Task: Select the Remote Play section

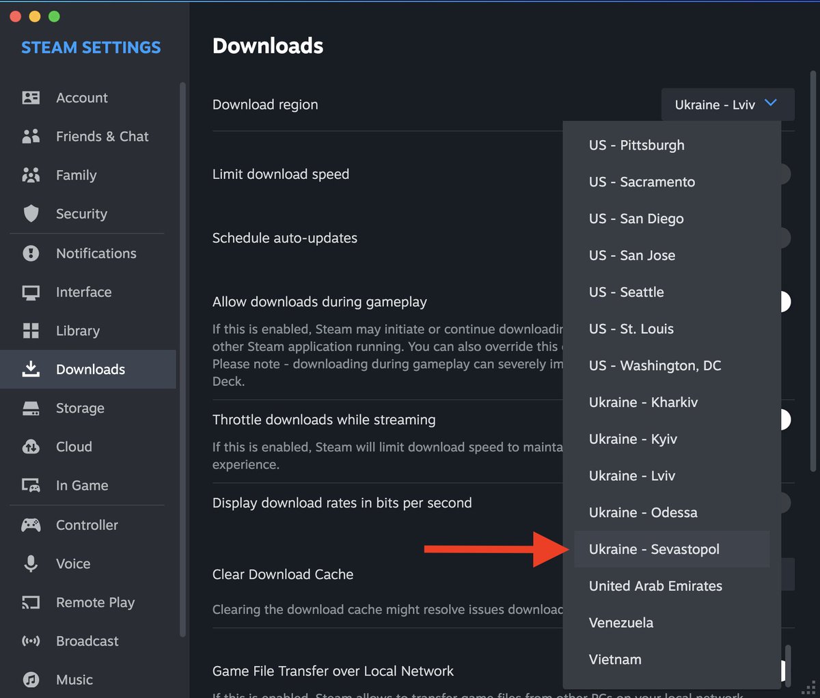Action: 88,602
